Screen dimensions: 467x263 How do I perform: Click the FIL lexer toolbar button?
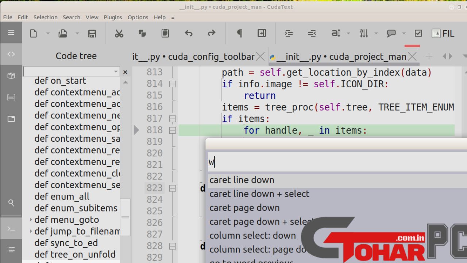[x=443, y=34]
